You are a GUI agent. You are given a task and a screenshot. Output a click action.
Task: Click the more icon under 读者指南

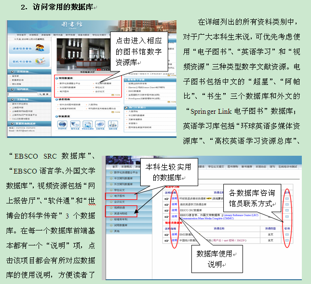(116, 112)
